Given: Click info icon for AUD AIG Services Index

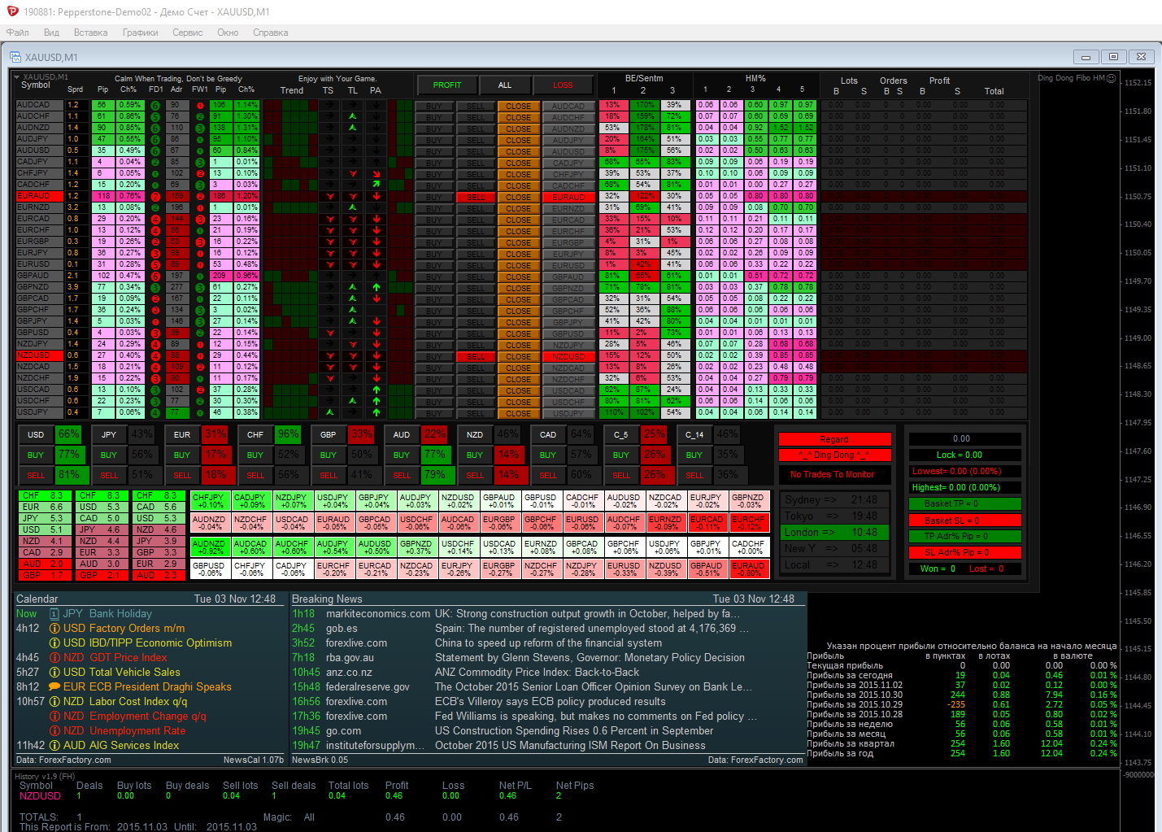Looking at the screenshot, I should point(54,746).
